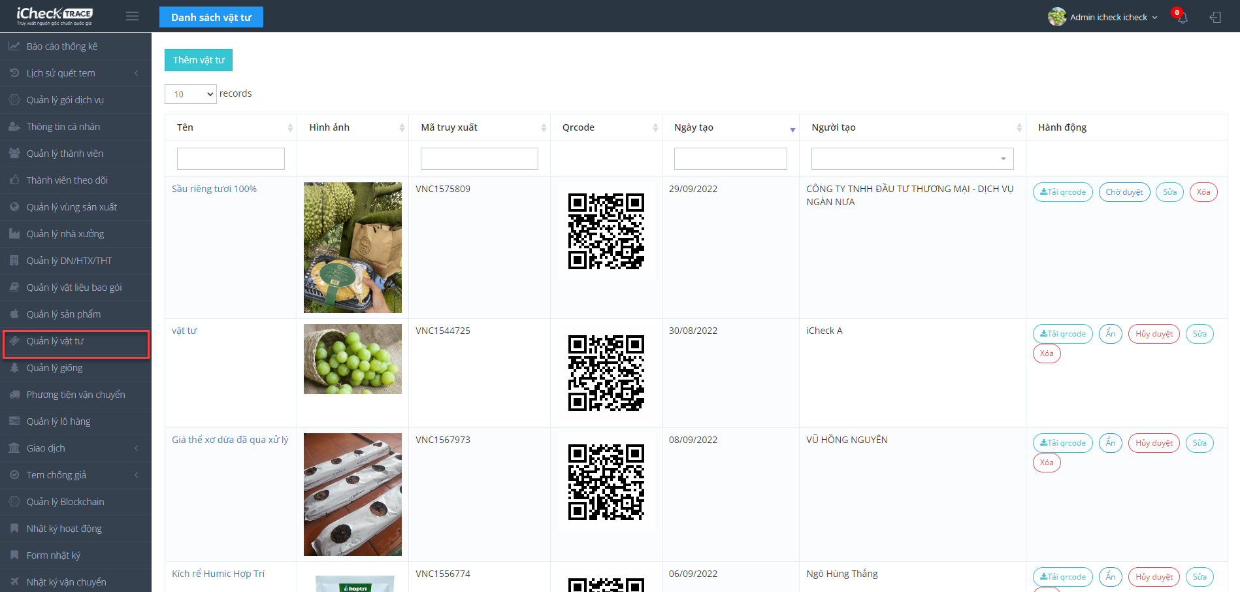Click the Quản lý DN/HTX/THT building icon

tap(14, 261)
